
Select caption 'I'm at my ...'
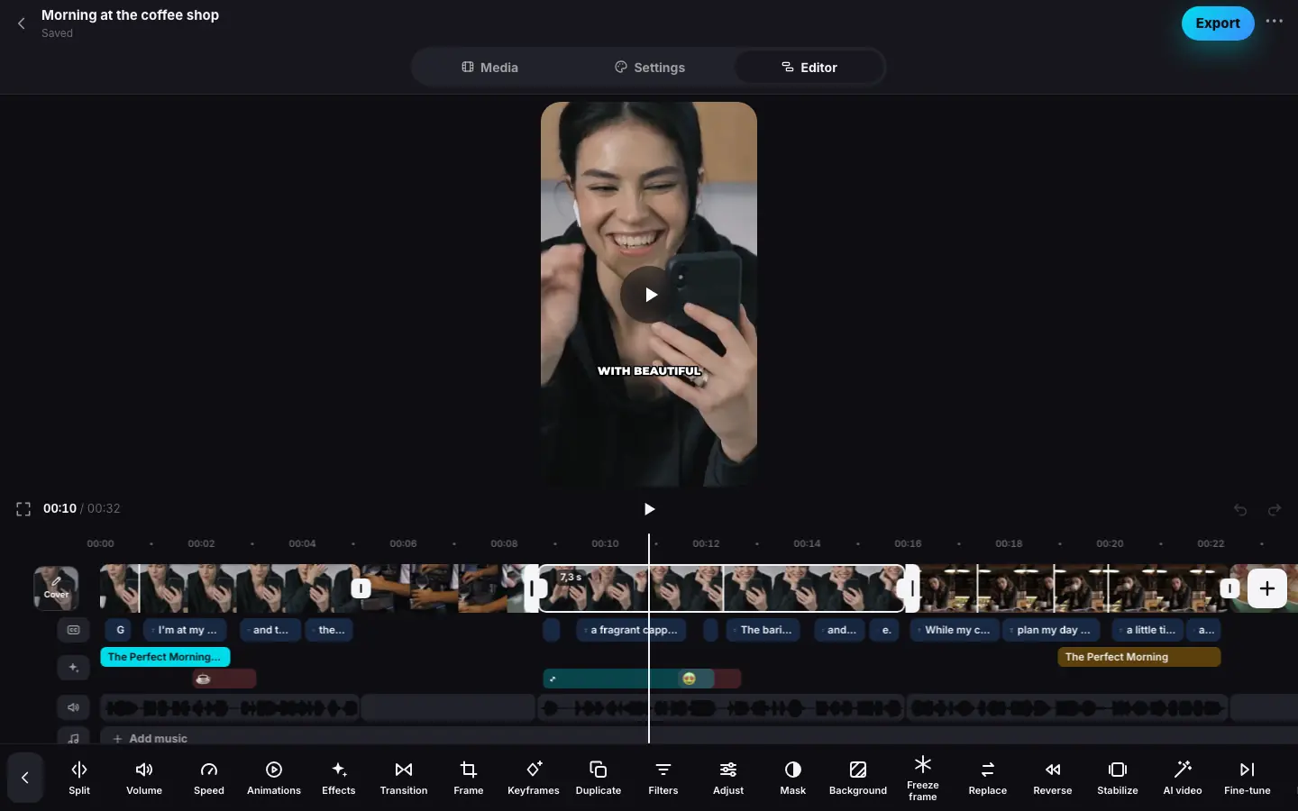[185, 630]
